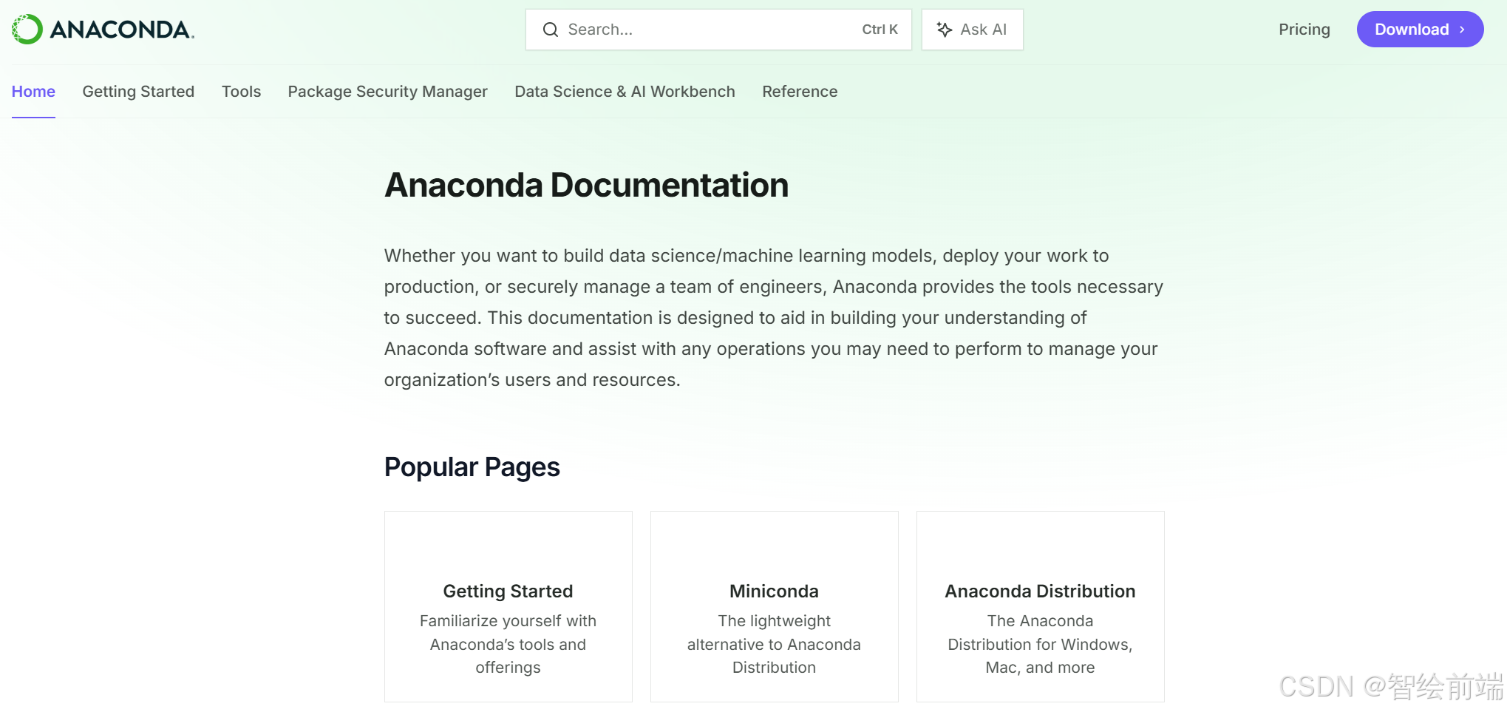Click the search magnifier icon

(x=551, y=30)
